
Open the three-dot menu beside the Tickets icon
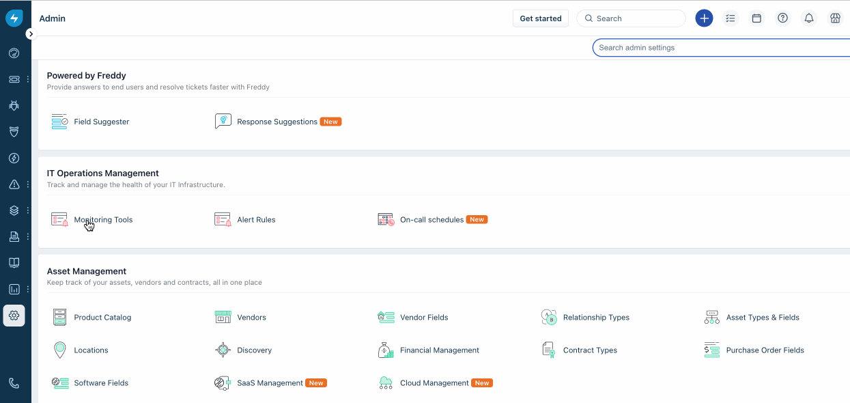pos(27,79)
